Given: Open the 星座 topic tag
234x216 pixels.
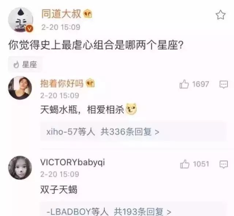Looking at the screenshot, I should pyautogui.click(x=25, y=65).
